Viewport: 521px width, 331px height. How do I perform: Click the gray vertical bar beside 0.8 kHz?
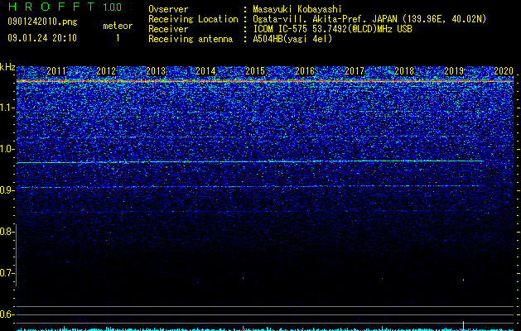(x=16, y=255)
